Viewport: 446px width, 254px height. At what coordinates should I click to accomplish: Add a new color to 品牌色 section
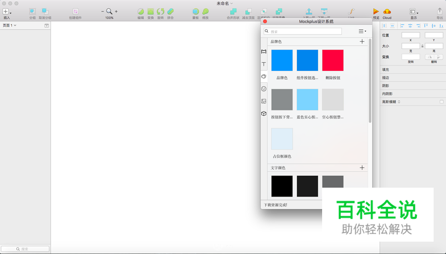(x=362, y=42)
